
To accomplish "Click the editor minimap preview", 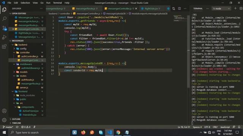I will pos(180,18).
